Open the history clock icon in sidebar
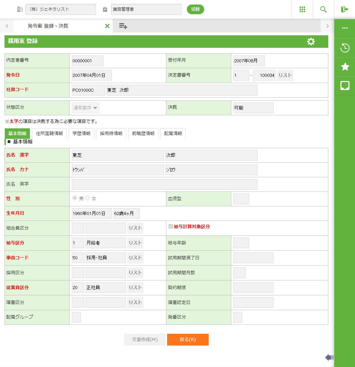Image resolution: width=355 pixels, height=367 pixels. point(345,48)
